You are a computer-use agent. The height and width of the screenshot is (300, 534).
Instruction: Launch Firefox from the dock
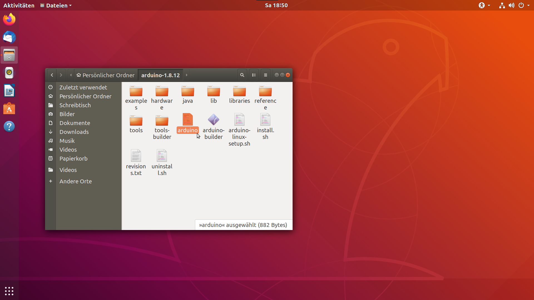tap(9, 19)
